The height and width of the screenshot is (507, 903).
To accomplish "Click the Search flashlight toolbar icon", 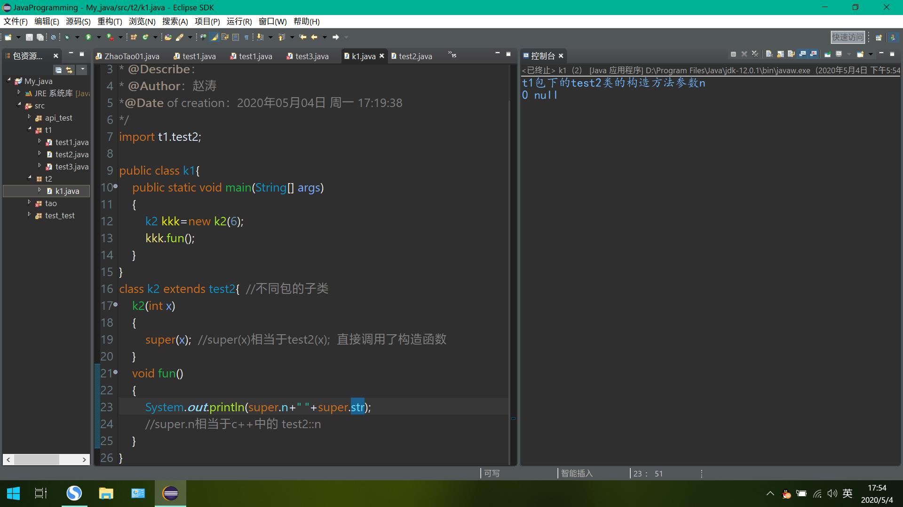I will [x=179, y=37].
